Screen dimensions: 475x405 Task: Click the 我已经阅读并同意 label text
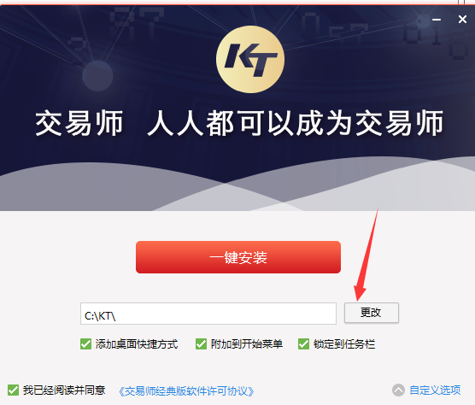[64, 390]
